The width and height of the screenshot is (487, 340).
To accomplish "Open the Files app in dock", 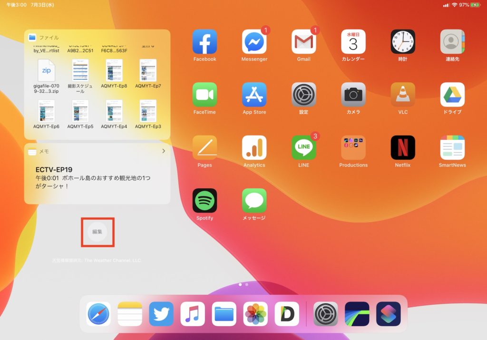I will pyautogui.click(x=224, y=314).
